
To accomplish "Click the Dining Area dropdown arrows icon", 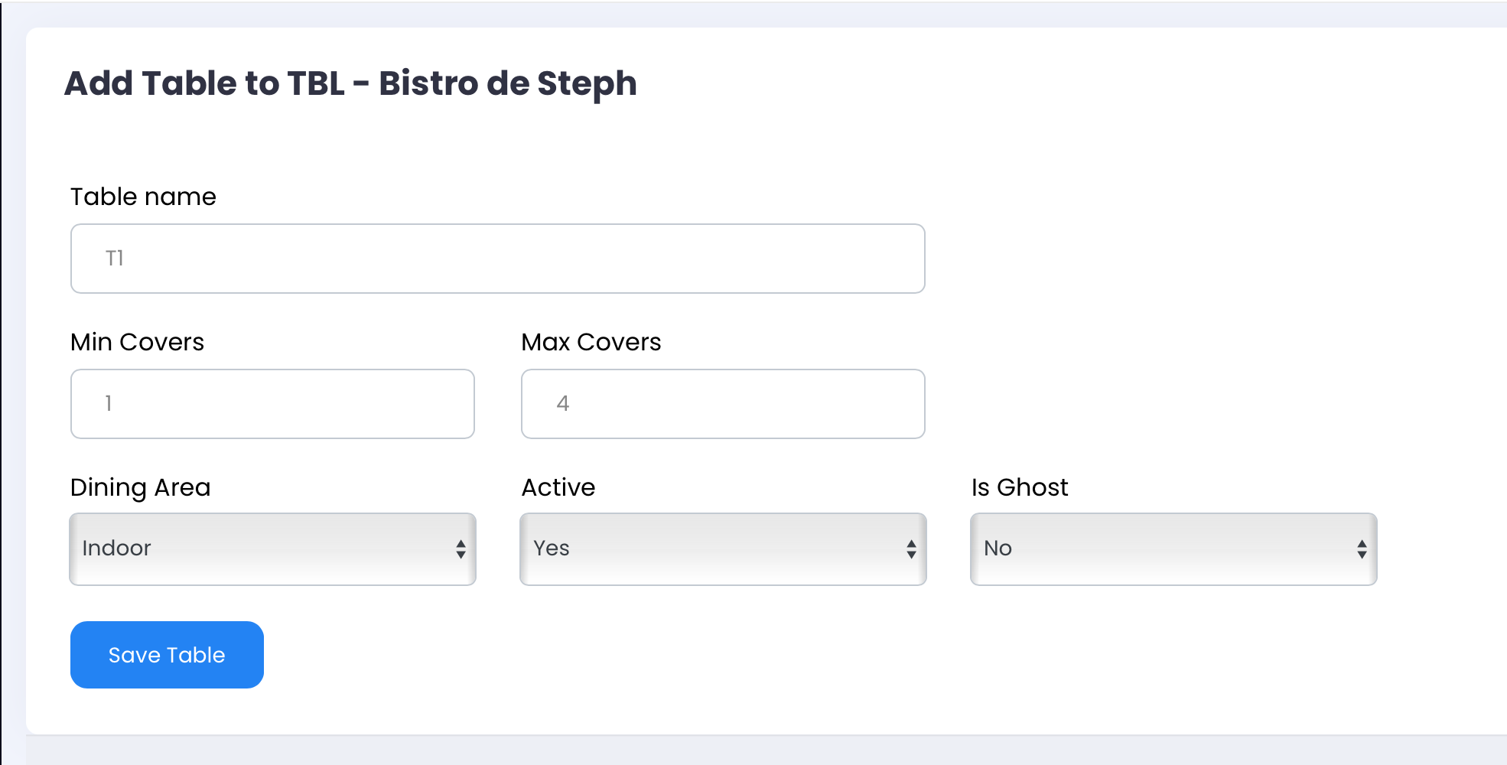I will (461, 549).
